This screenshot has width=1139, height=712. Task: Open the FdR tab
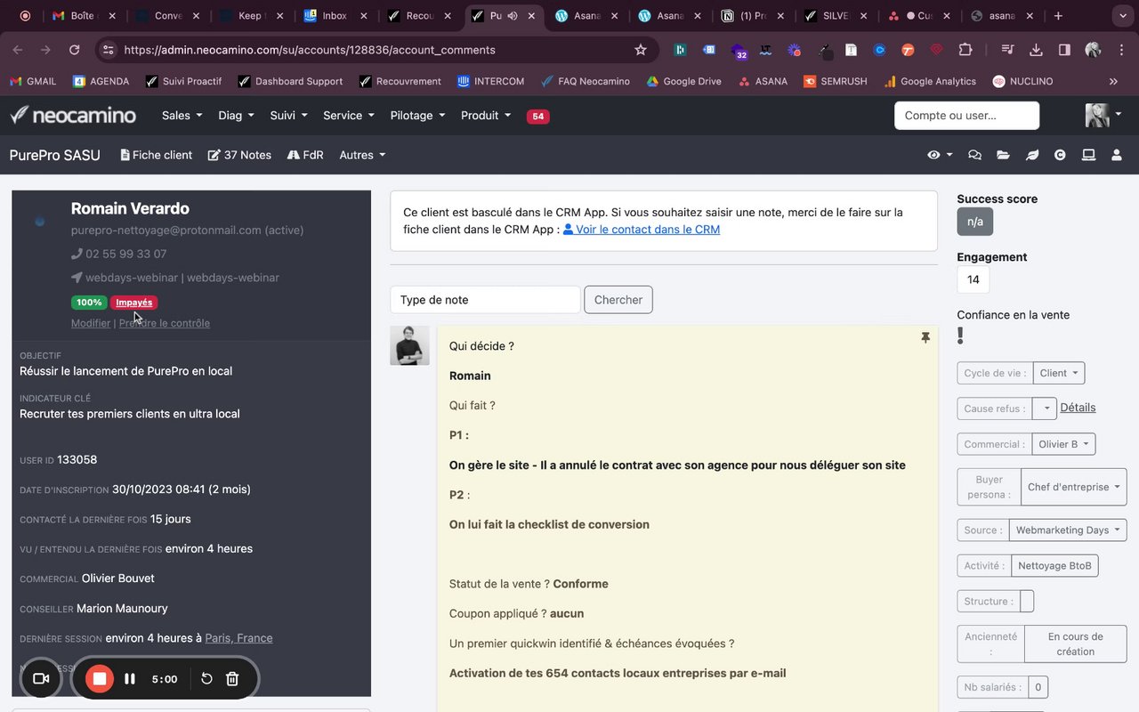click(305, 155)
